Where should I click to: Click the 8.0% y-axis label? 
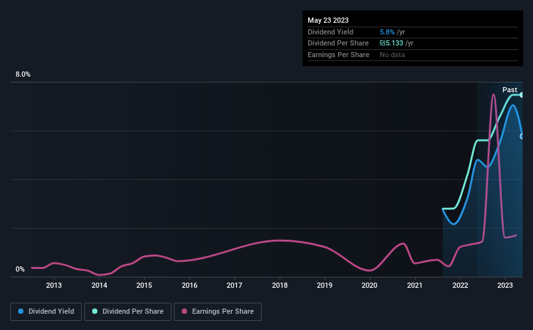point(23,74)
